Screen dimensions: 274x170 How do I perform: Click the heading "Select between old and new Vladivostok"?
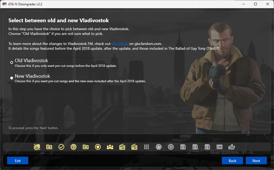58,20
